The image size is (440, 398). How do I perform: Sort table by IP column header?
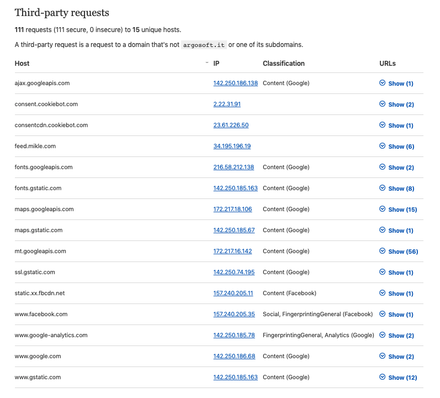(216, 64)
